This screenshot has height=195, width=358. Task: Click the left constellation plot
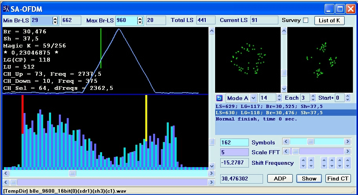coord(248,60)
